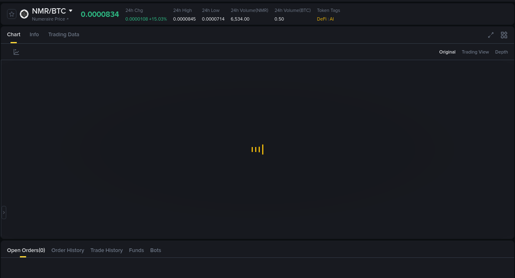Open the Trading Data tab

63,35
